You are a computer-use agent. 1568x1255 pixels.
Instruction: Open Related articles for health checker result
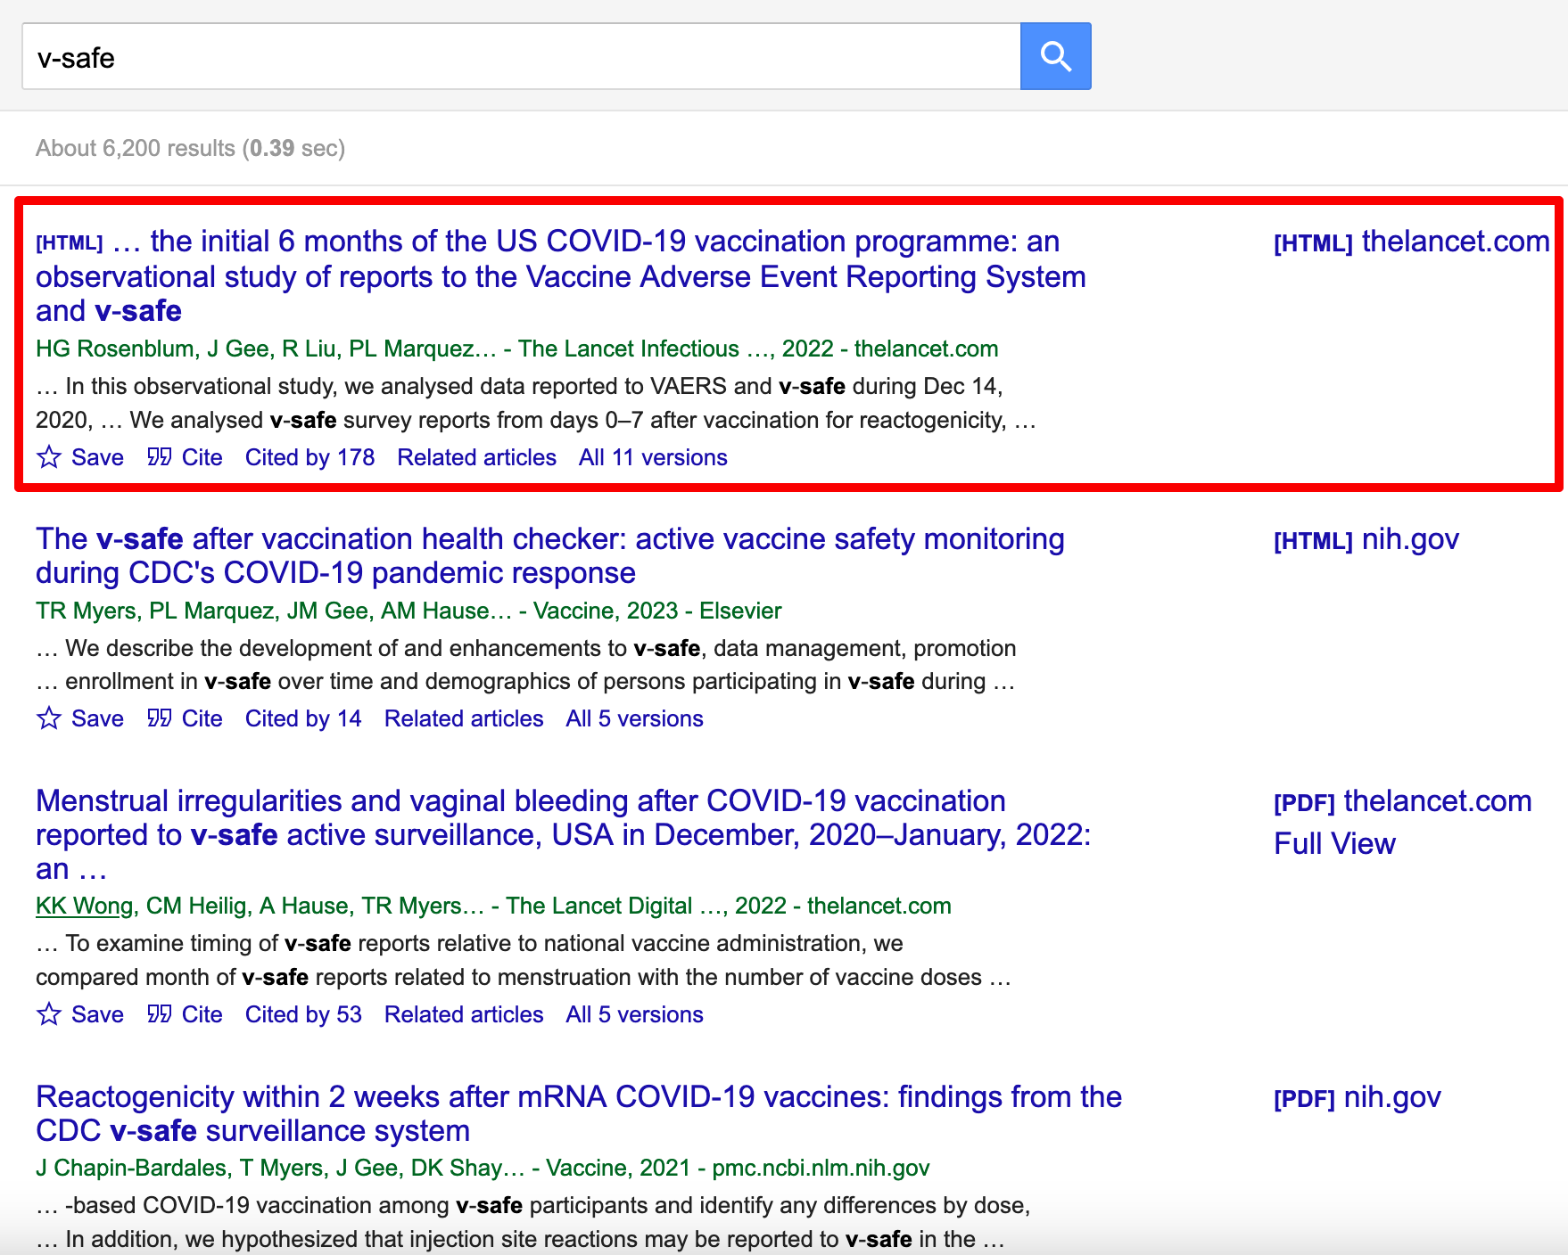[x=464, y=718]
